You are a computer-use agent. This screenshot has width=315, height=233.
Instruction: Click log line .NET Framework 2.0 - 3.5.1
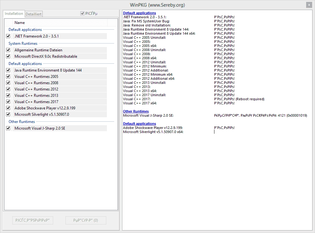[145, 17]
